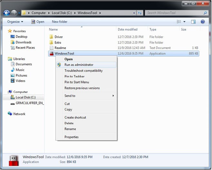This screenshot has height=170, width=212.
Task: Click Date modified value 12/6/2016 9:35 PM in details pane
Action: tap(79, 157)
